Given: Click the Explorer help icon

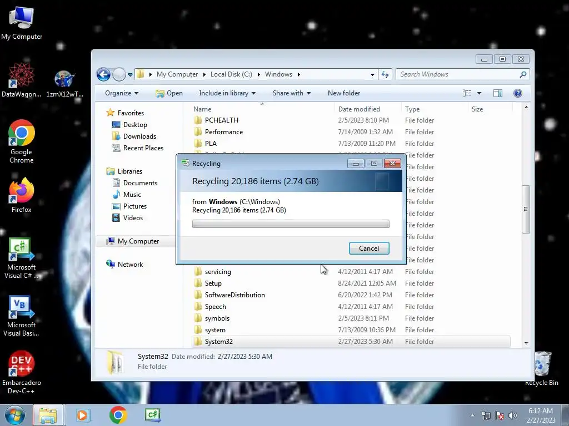Looking at the screenshot, I should [518, 93].
